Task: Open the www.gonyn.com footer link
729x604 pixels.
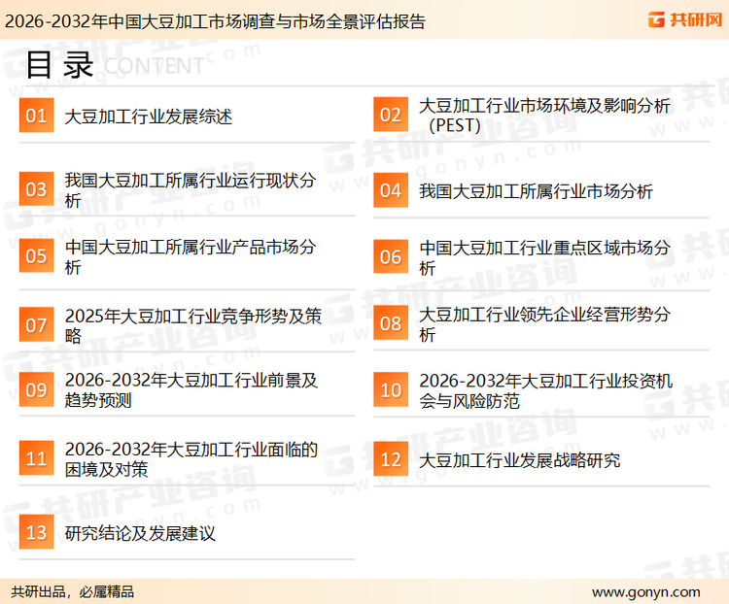Action: coord(645,592)
